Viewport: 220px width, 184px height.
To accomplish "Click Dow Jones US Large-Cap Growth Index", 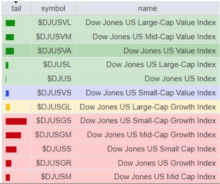I will (148, 107).
